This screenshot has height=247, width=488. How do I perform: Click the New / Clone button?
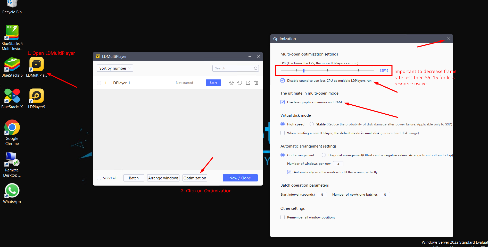(x=240, y=178)
